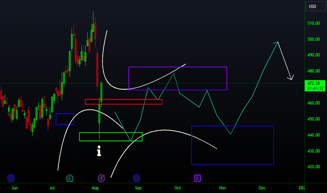Click the white info 'i' marker on chart
Screen dimensions: 327x193
click(99, 151)
